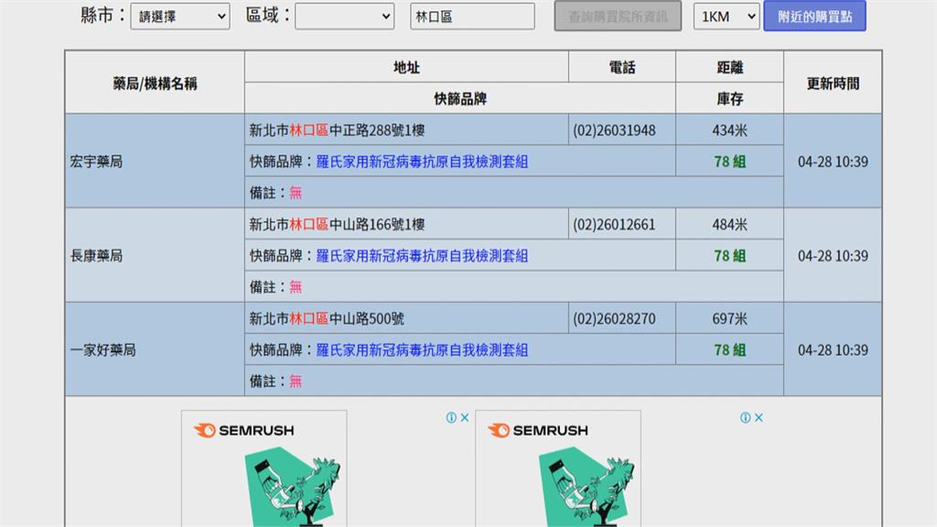Open the rapid-test brand link for 長康藥局
This screenshot has height=527, width=937.
422,256
